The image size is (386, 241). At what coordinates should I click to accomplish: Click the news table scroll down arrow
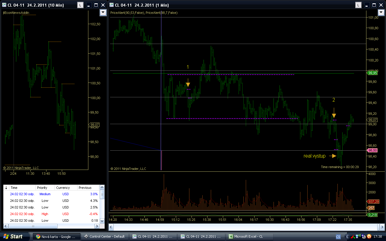(102, 221)
